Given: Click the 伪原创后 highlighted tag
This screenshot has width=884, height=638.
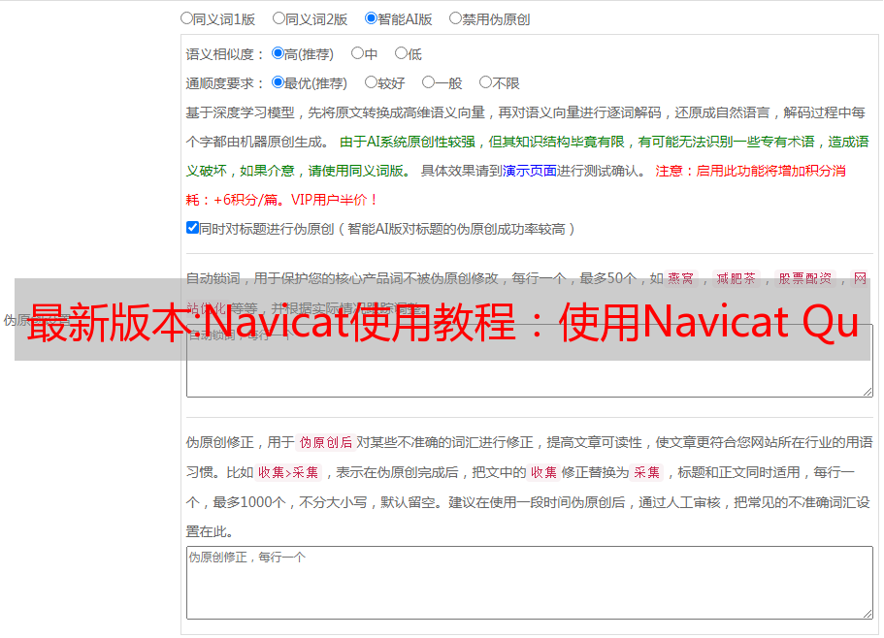Looking at the screenshot, I should pos(326,442).
